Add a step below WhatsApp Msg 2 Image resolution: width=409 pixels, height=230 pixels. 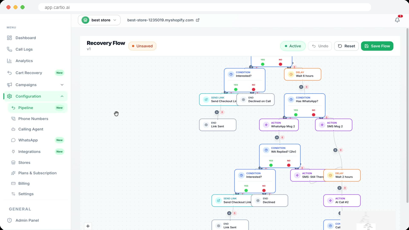[277, 137]
